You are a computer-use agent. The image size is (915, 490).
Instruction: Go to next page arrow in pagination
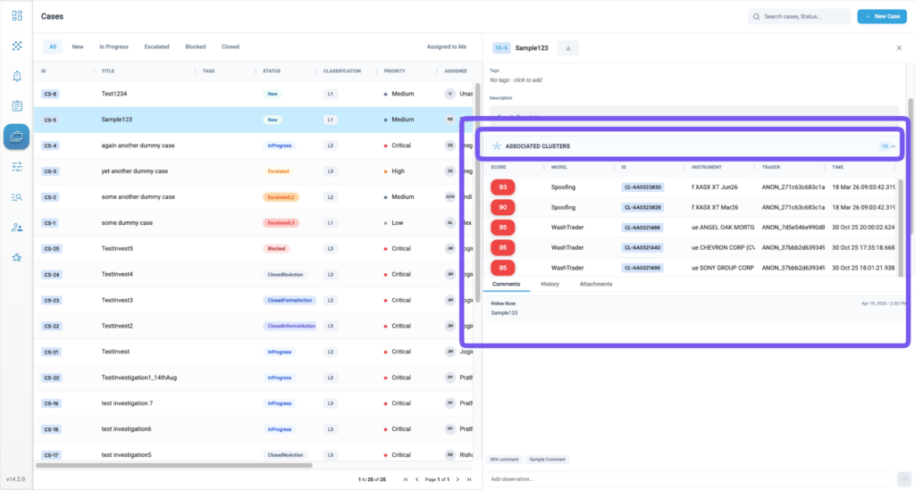coord(457,479)
